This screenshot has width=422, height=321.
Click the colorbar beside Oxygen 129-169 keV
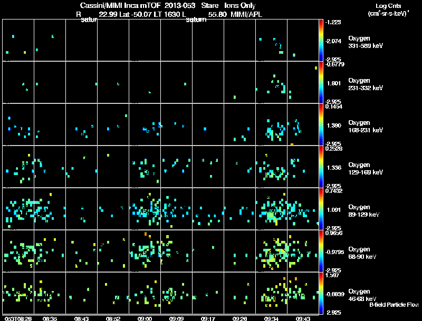[x=321, y=167]
